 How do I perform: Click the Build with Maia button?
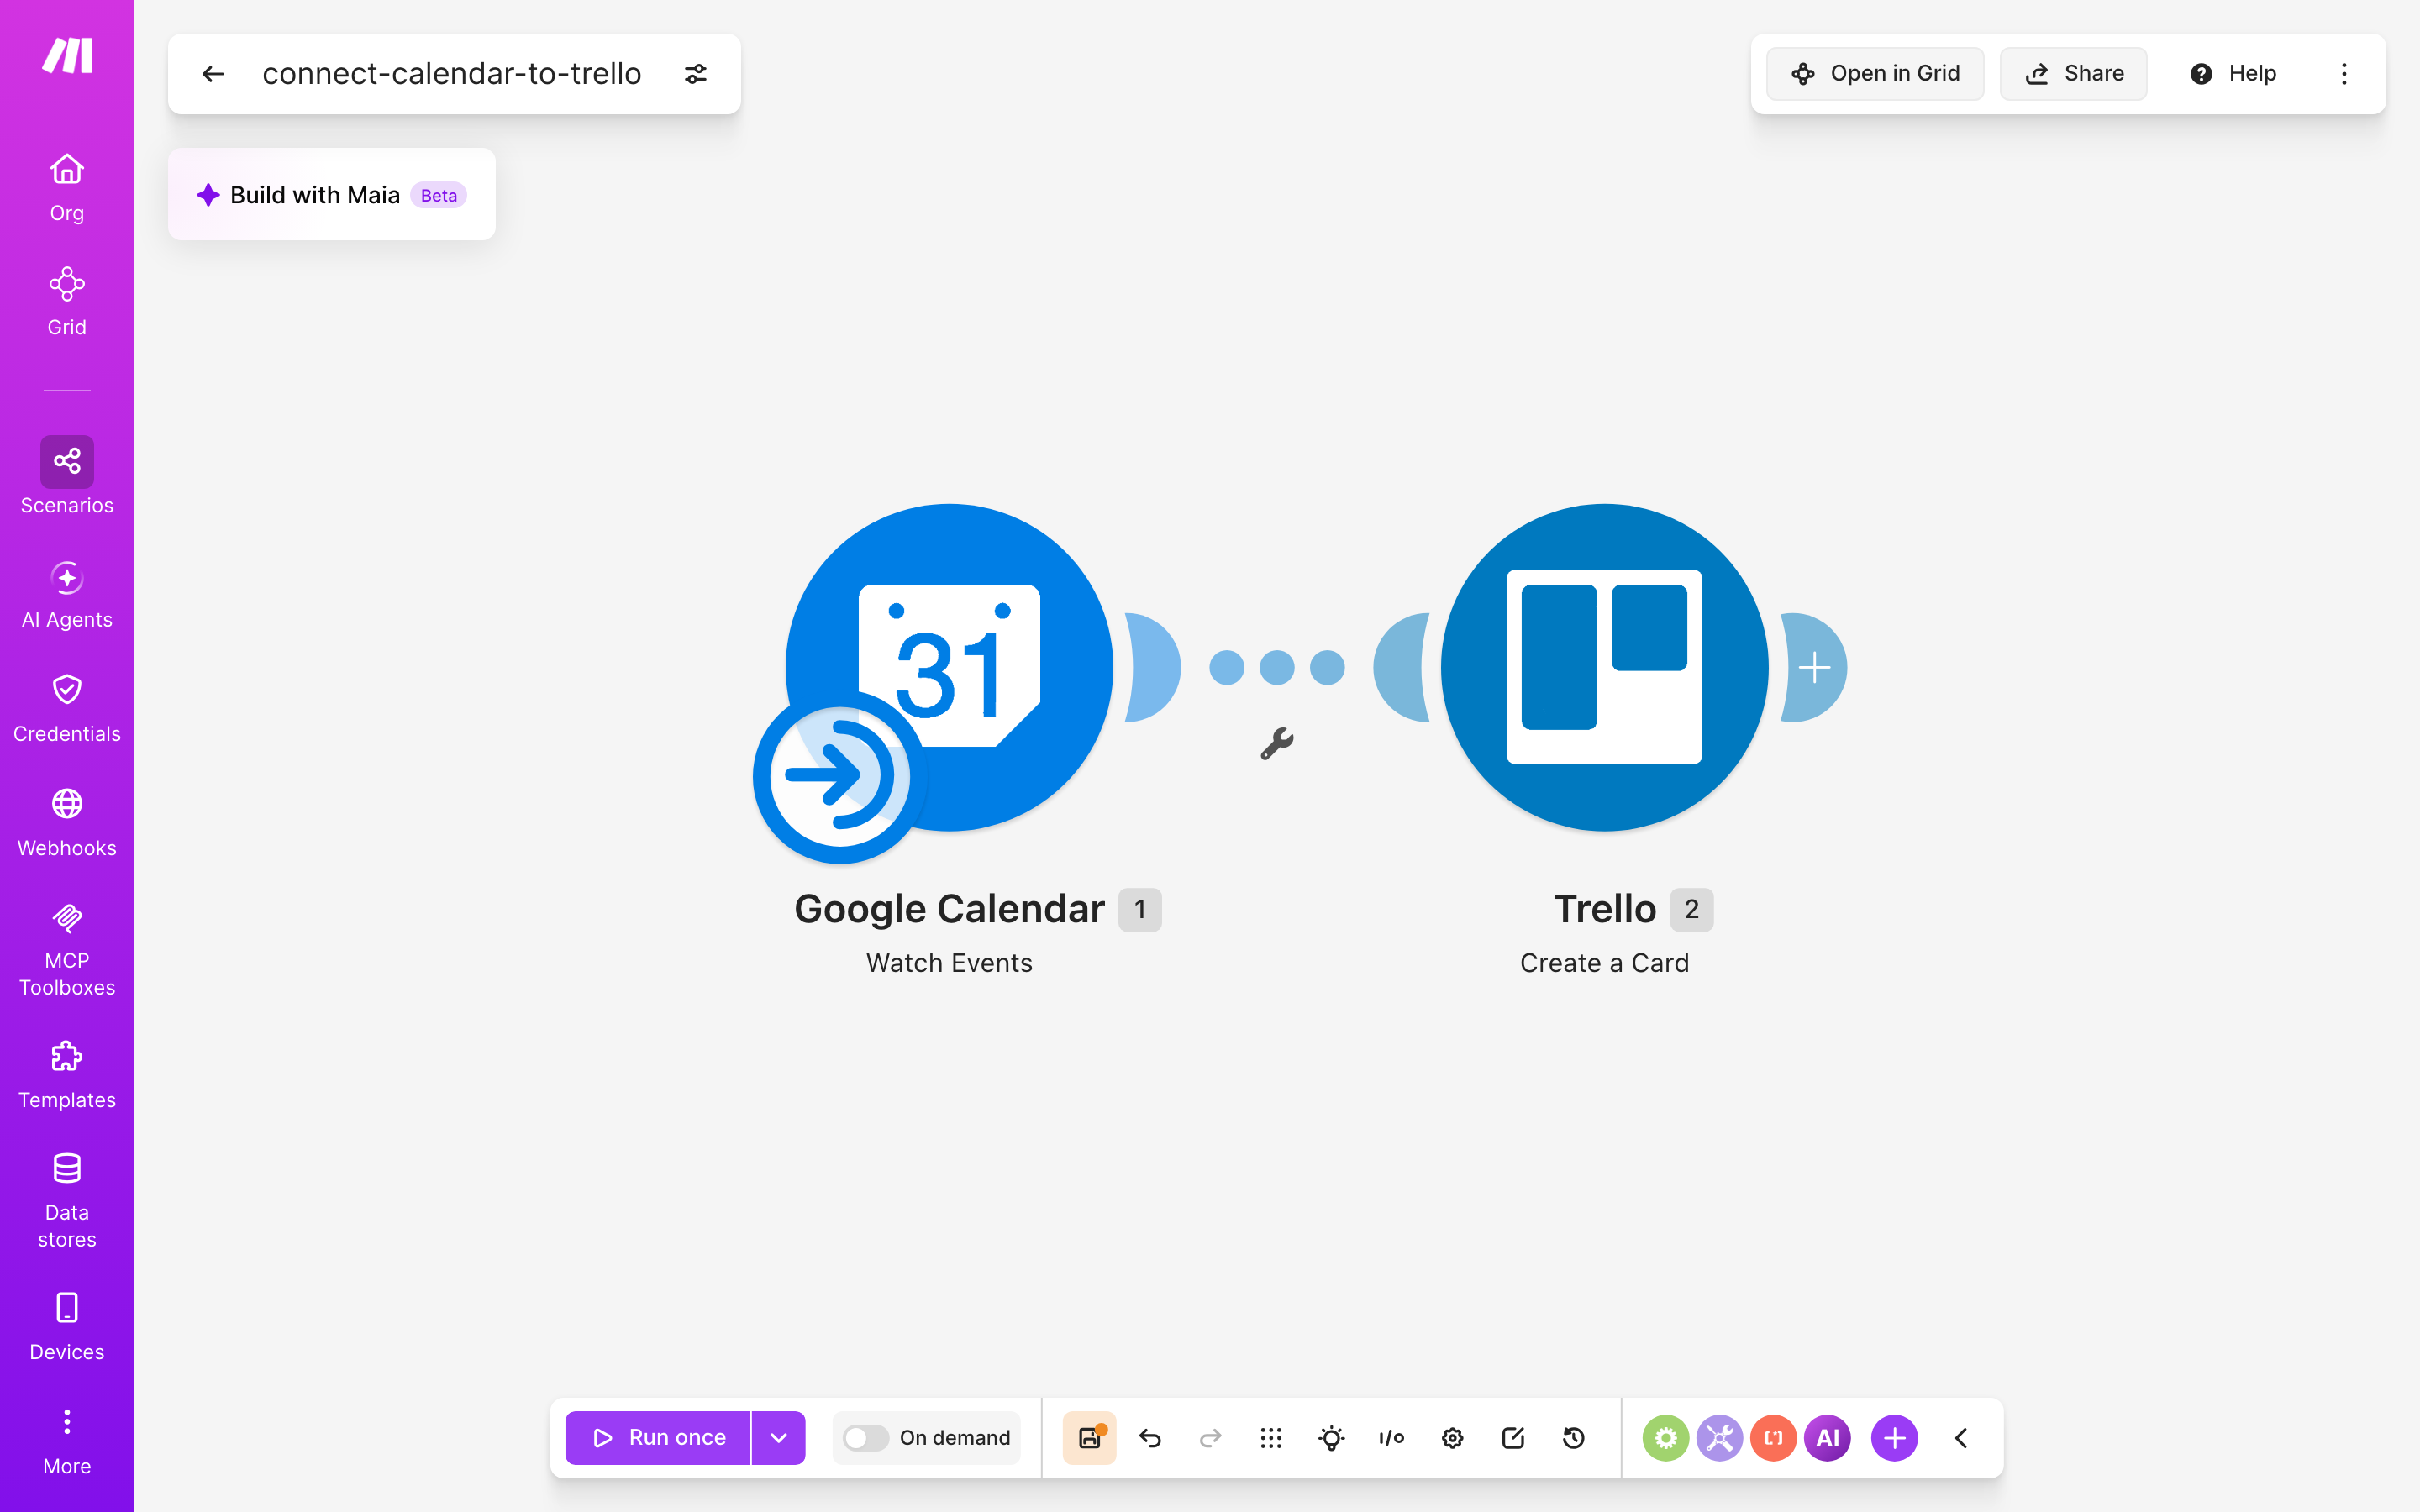[x=332, y=195]
